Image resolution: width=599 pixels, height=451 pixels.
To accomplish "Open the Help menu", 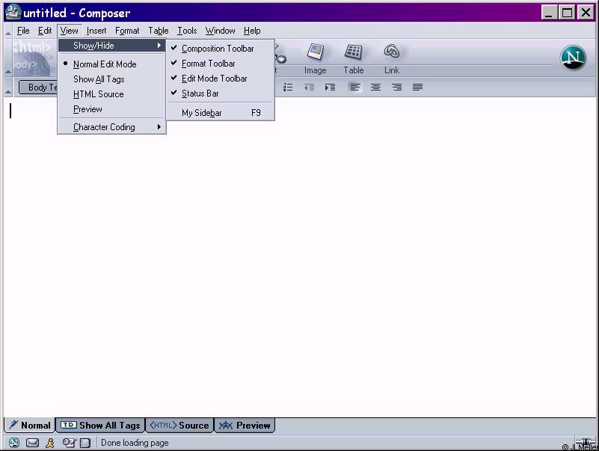I will tap(252, 31).
